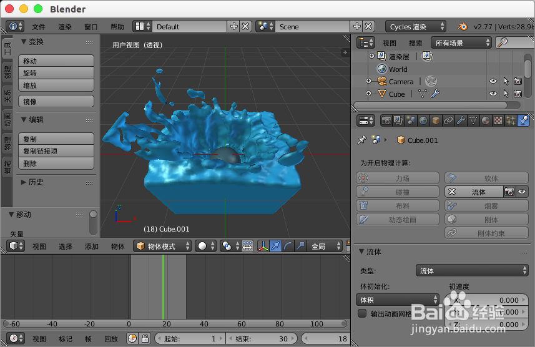Click the 镜像 button
535x347 pixels.
pos(56,101)
